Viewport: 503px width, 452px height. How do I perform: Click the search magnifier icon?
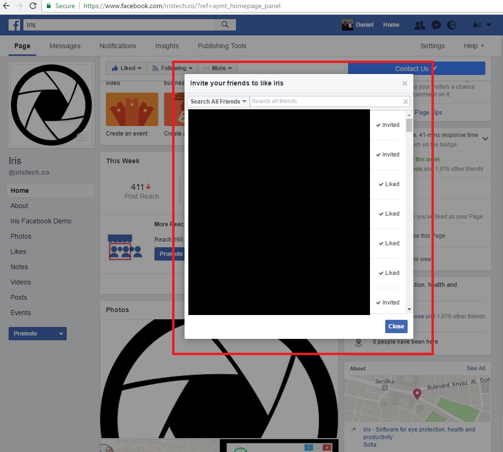tap(225, 25)
